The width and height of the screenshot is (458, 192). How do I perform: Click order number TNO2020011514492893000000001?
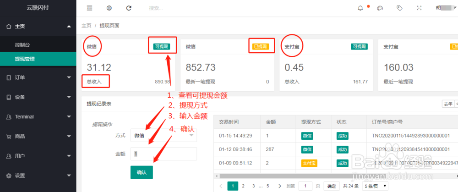point(411,136)
